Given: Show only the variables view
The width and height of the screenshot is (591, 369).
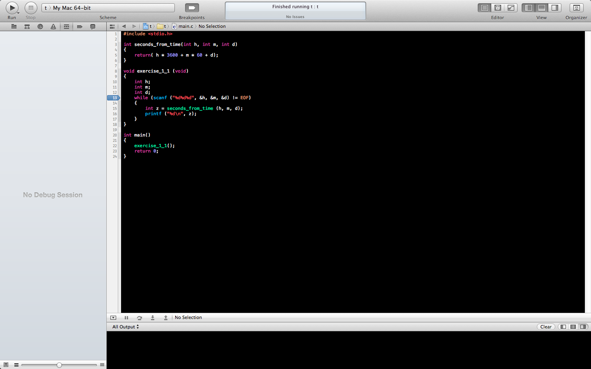Looking at the screenshot, I should click(563, 327).
